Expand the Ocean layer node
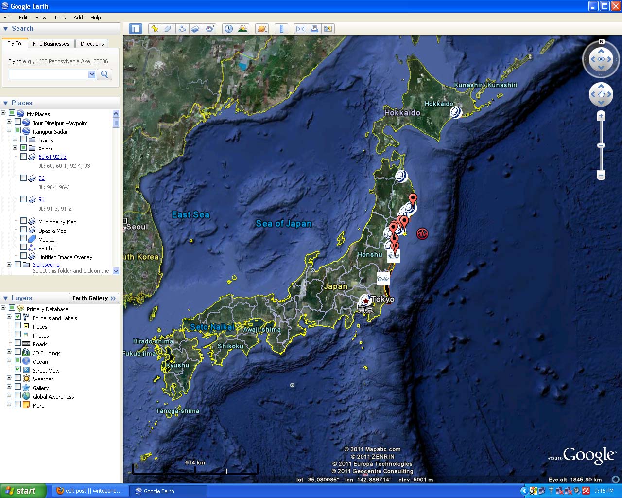The width and height of the screenshot is (622, 498). [x=9, y=360]
